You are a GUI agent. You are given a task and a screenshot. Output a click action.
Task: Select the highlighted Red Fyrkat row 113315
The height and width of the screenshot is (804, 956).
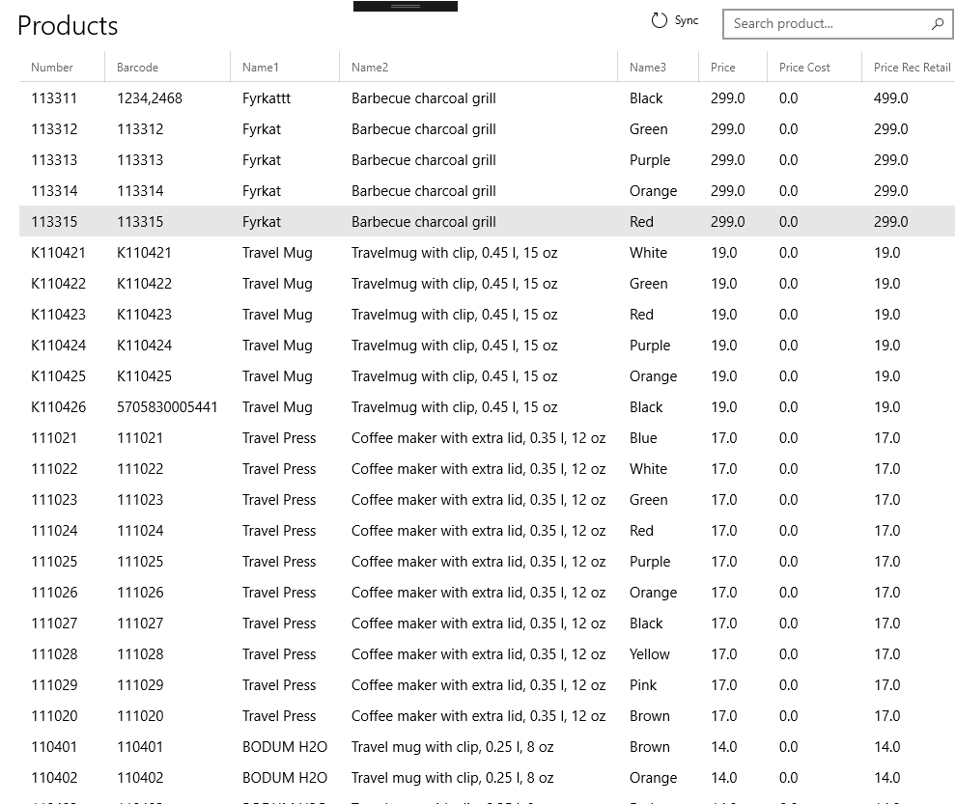(54, 222)
